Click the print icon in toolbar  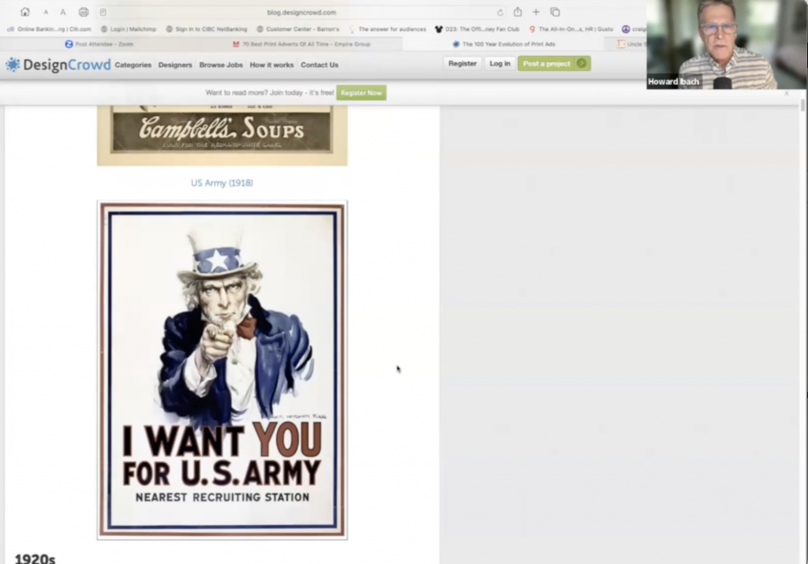(x=84, y=12)
